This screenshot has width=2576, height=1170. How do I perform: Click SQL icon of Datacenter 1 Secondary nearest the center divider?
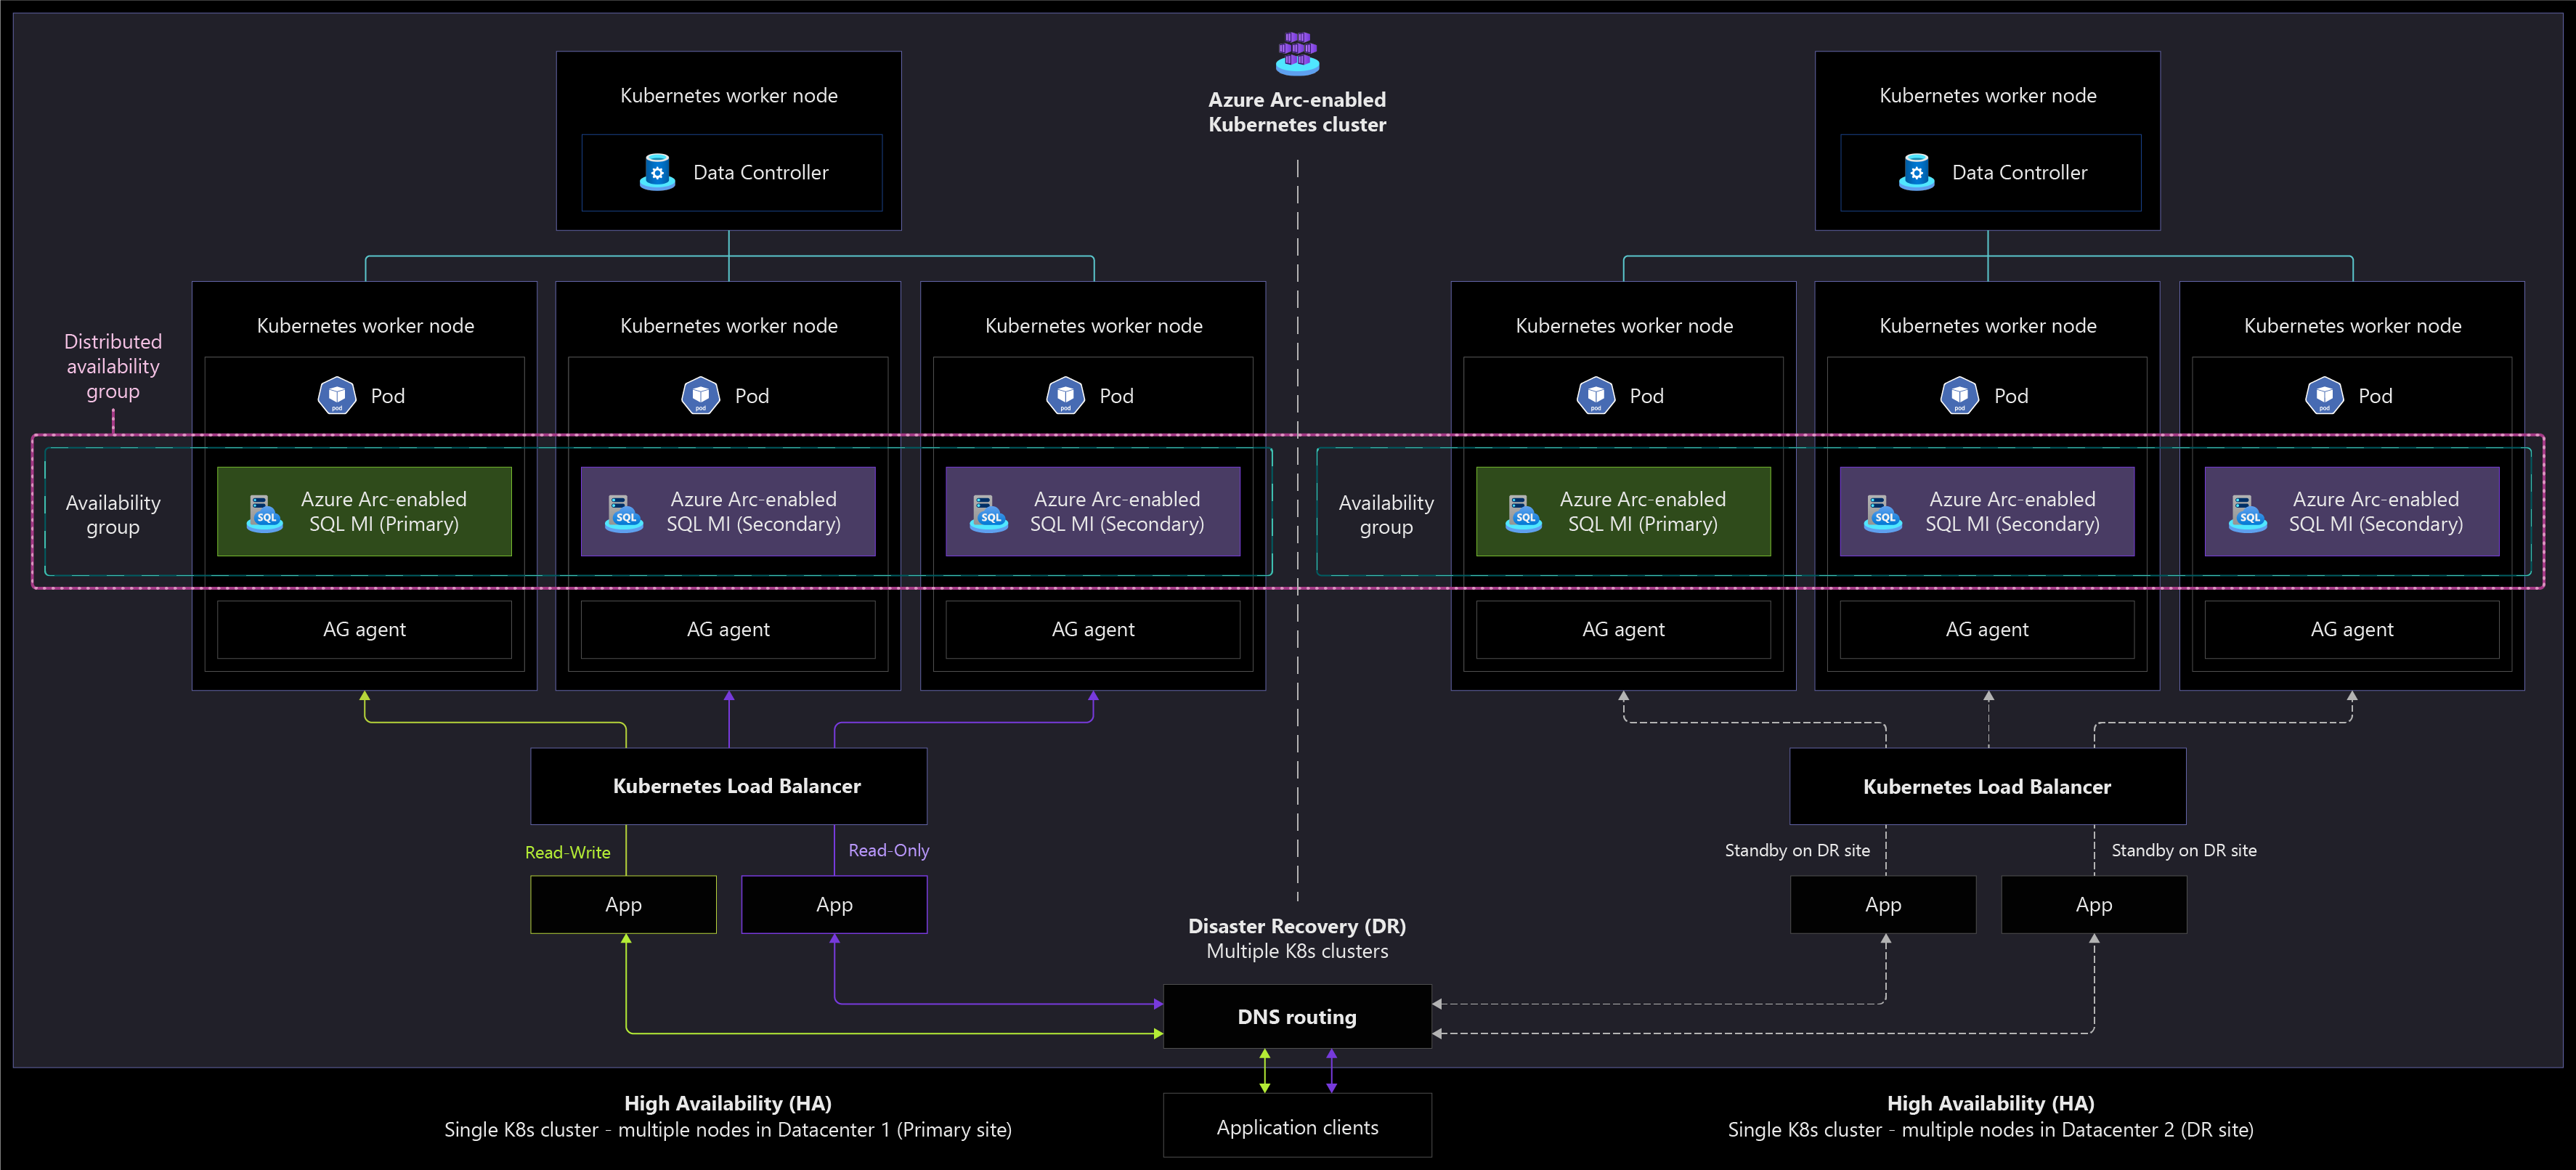(989, 513)
